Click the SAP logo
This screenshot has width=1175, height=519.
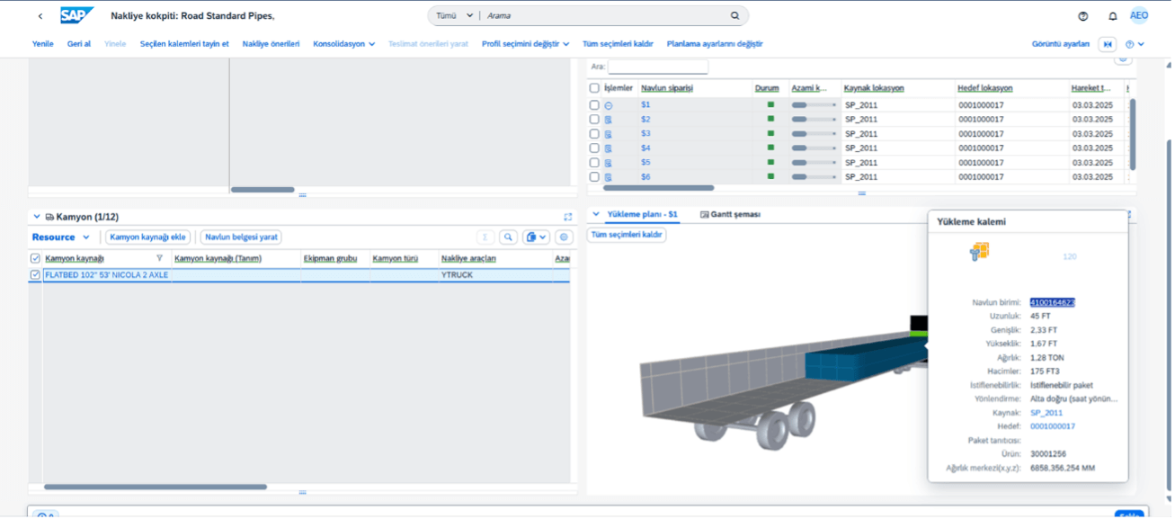click(x=77, y=16)
